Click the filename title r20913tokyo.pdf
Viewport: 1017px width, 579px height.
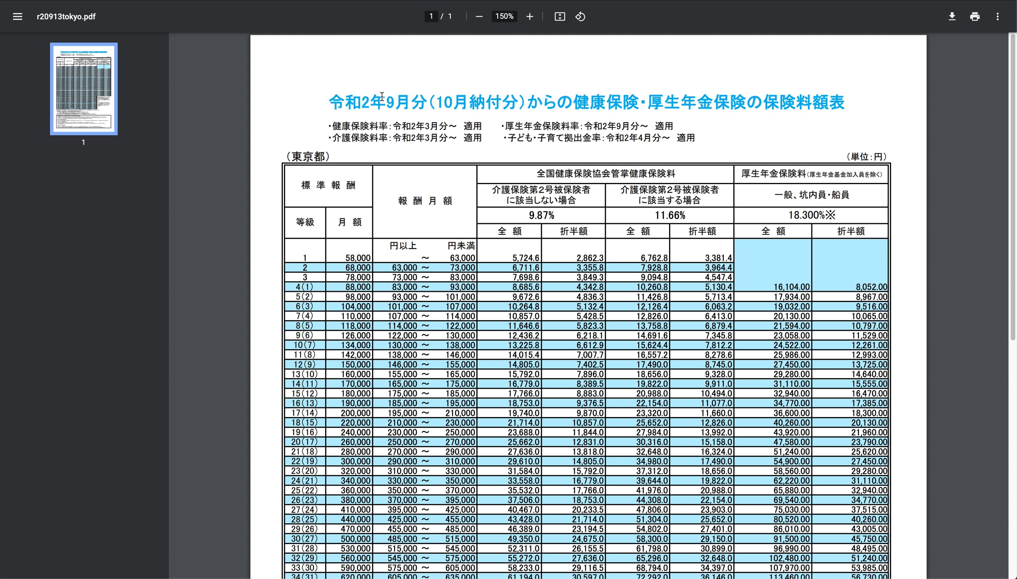tap(66, 16)
